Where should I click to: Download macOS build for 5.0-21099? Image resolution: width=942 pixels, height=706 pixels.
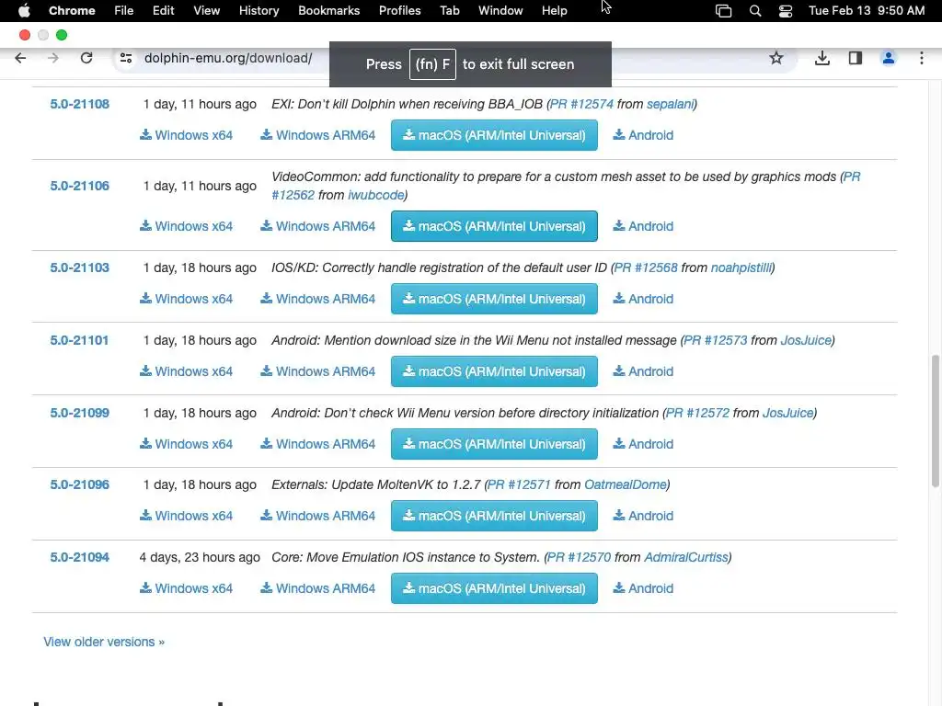[494, 444]
